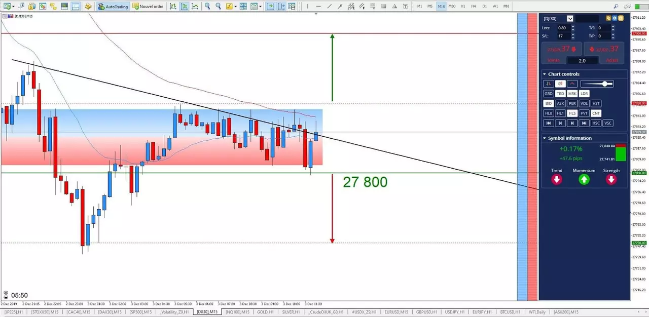Image resolution: width=649 pixels, height=317 pixels.
Task: Click the LDR chart control button
Action: pos(584,94)
